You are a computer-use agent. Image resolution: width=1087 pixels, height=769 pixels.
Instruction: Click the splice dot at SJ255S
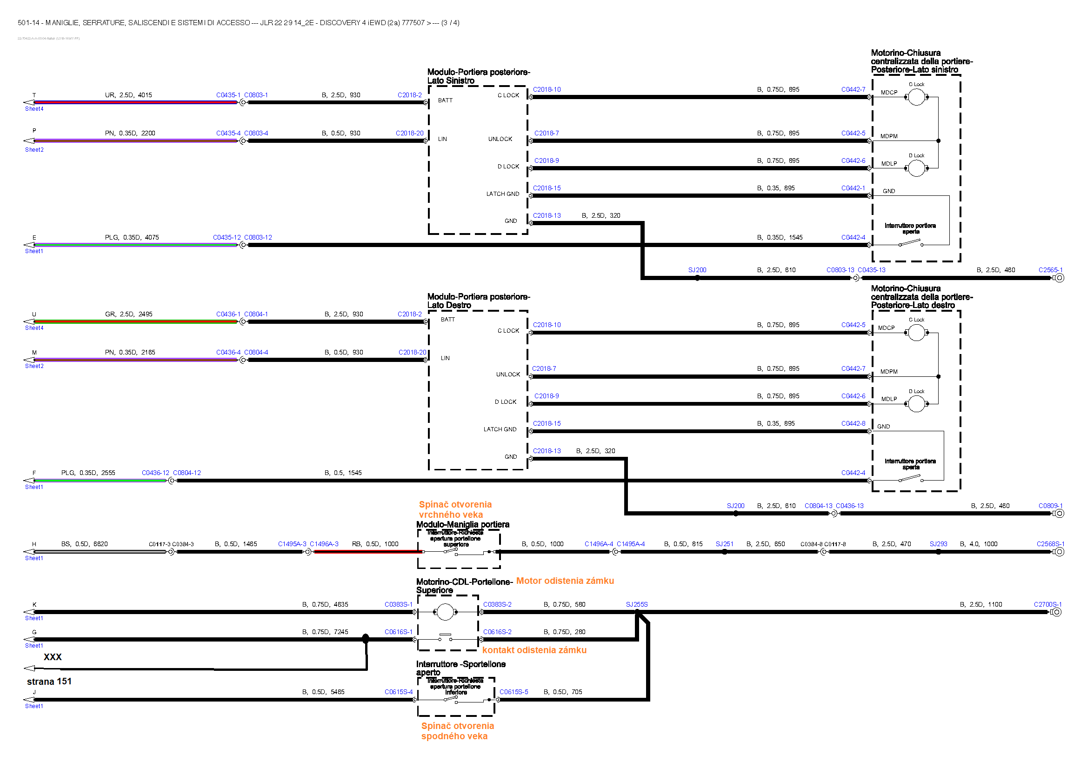click(637, 612)
